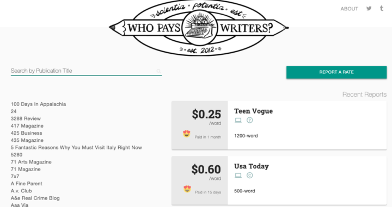
Task: Open A.v. Club publication page
Action: (x=21, y=191)
